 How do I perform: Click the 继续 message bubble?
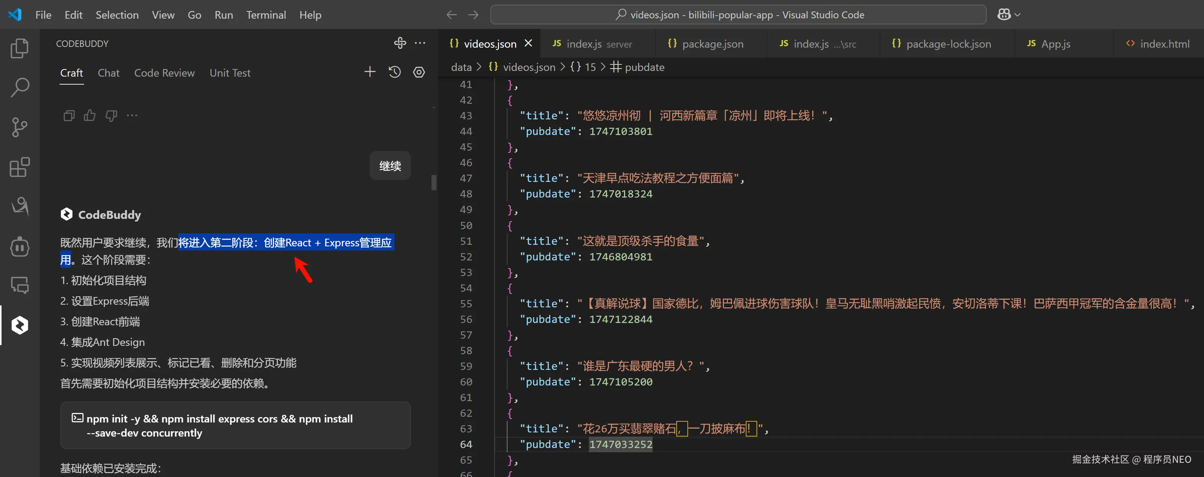(x=390, y=166)
